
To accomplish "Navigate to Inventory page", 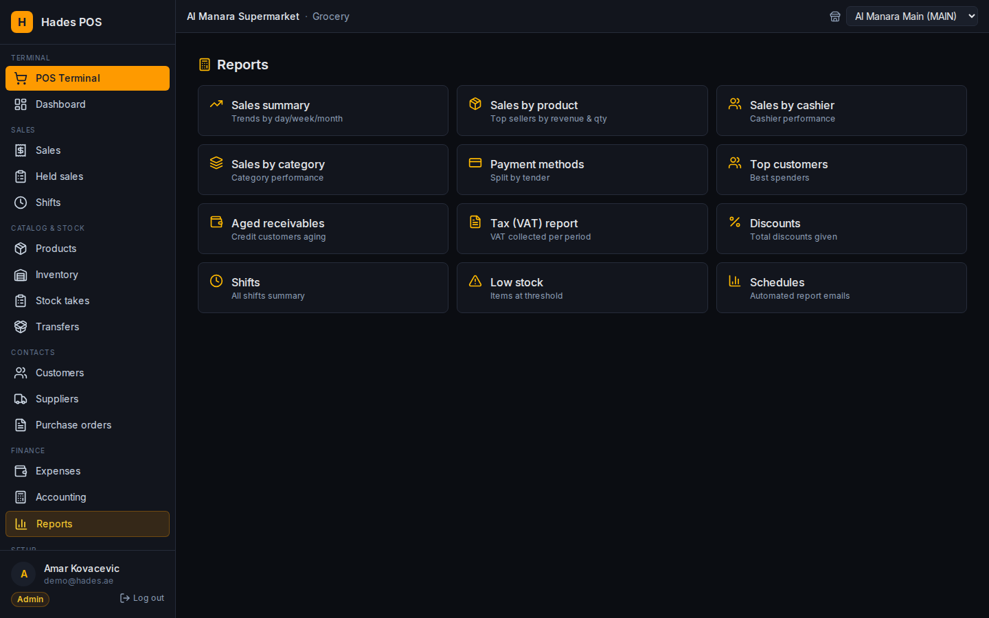I will coord(87,275).
